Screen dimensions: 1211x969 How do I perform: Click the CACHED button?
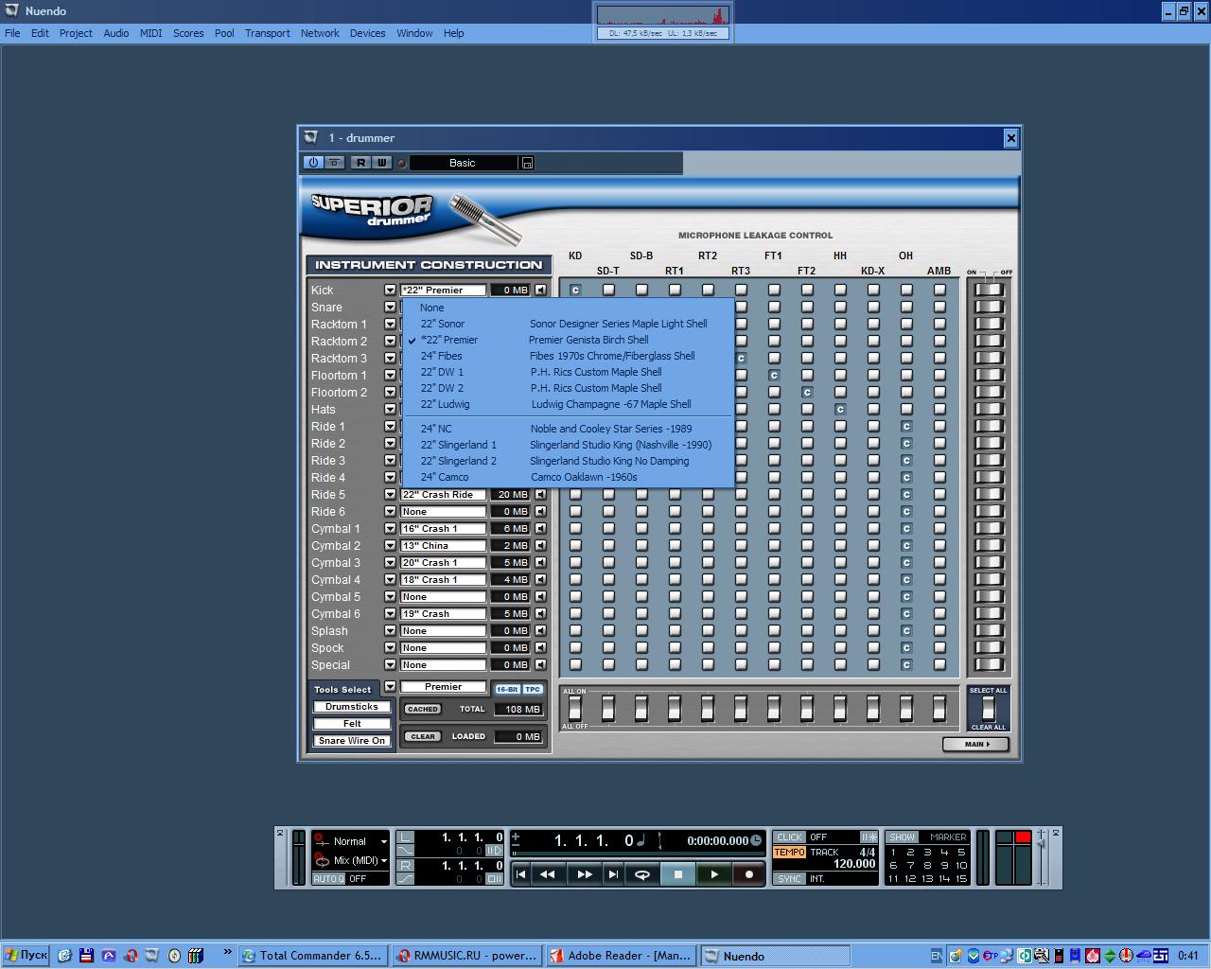coord(423,709)
